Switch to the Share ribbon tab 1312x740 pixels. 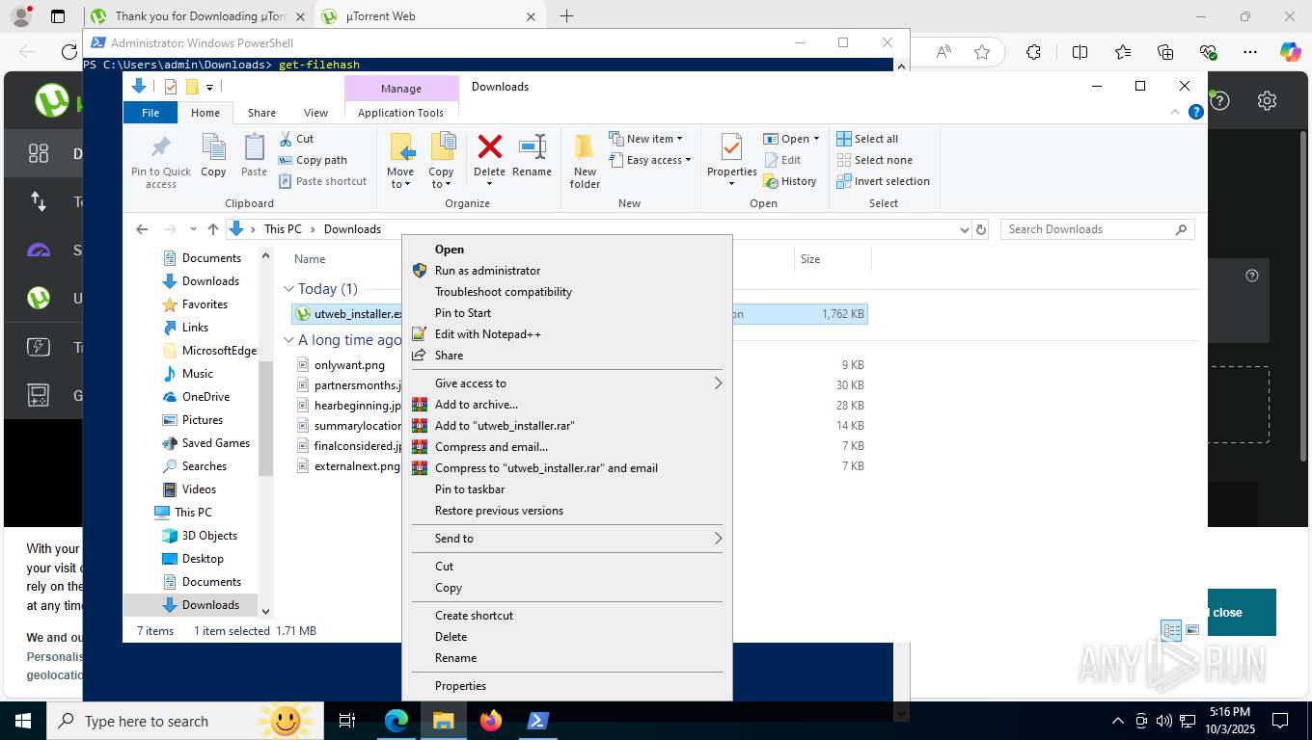click(261, 113)
